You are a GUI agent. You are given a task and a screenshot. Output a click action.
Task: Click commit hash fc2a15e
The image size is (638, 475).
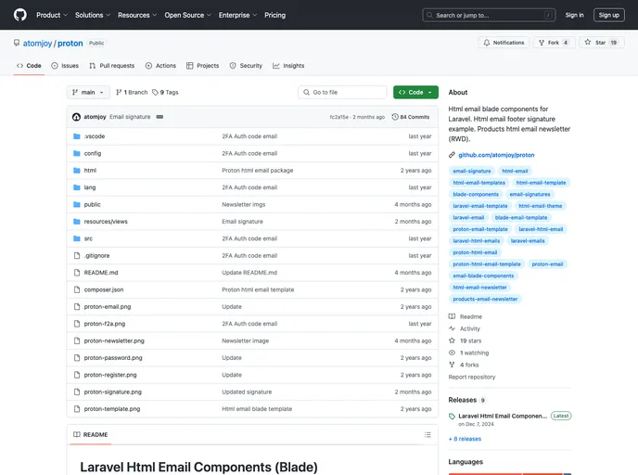[339, 117]
